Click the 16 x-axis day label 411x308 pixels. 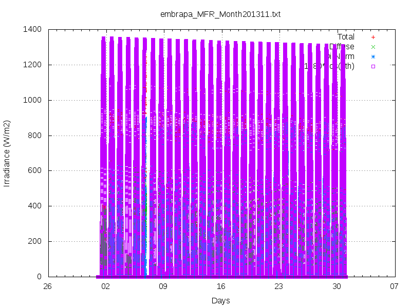click(x=221, y=286)
